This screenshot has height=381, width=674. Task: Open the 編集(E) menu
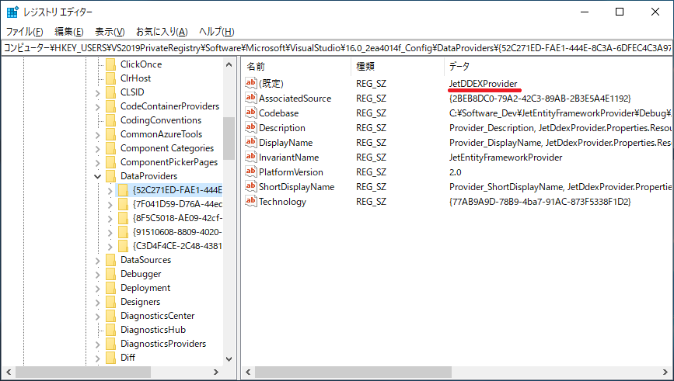click(x=68, y=31)
